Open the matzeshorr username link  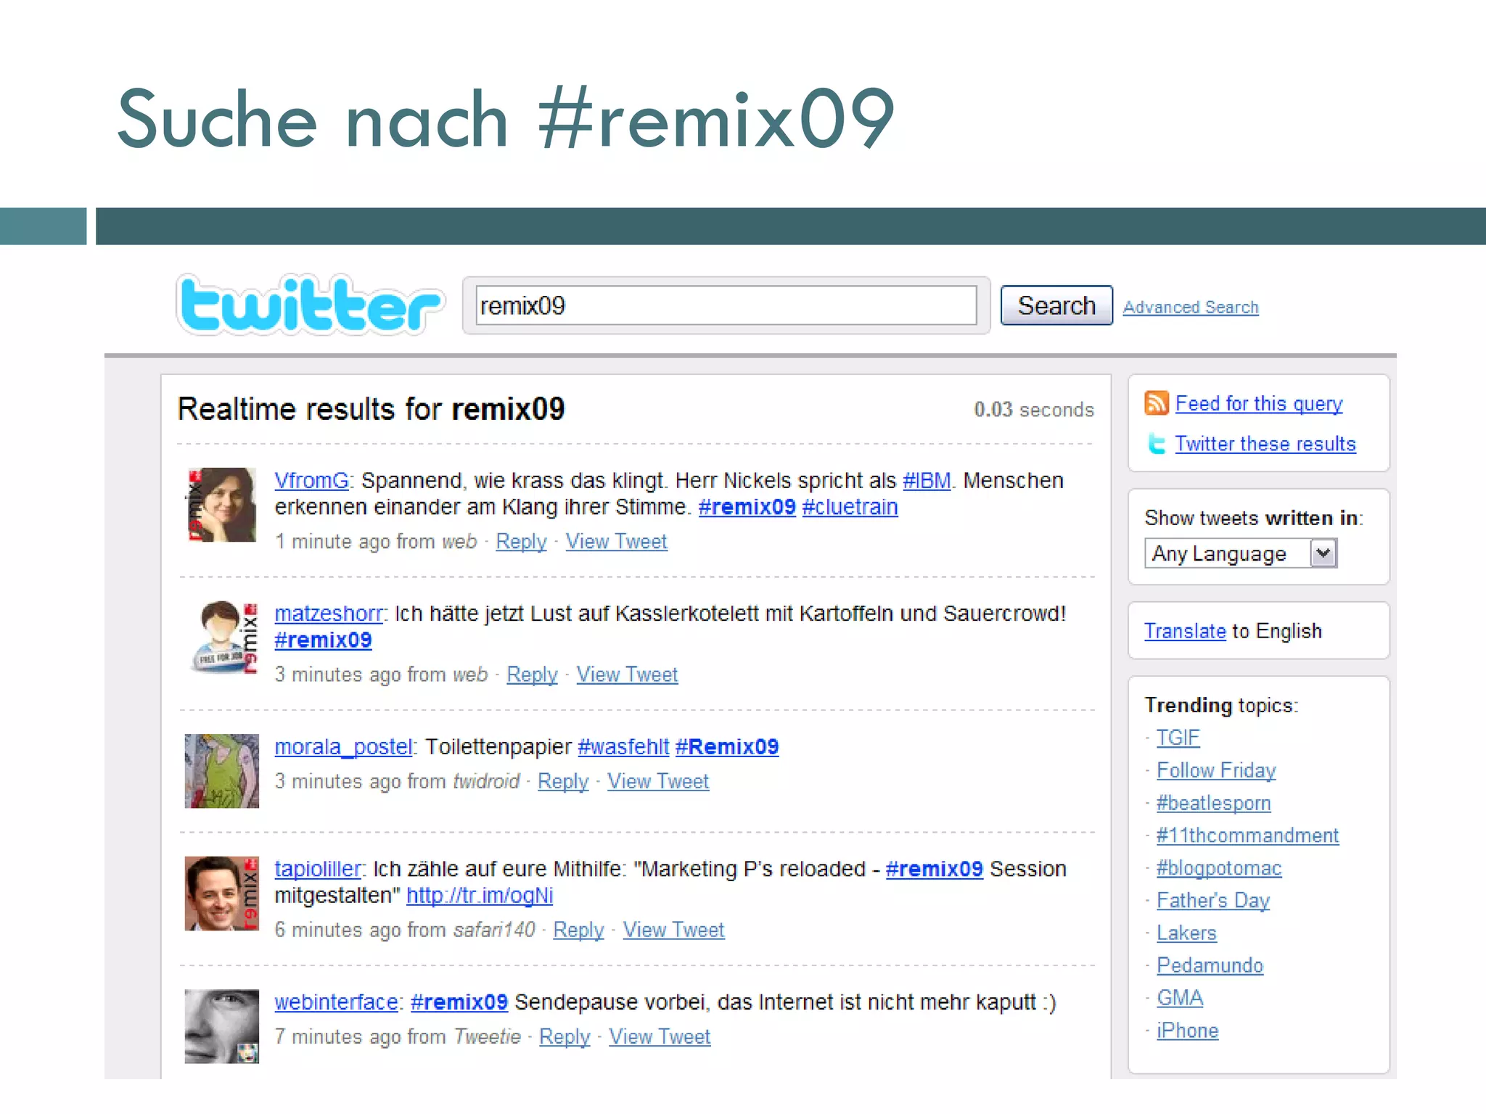point(328,614)
